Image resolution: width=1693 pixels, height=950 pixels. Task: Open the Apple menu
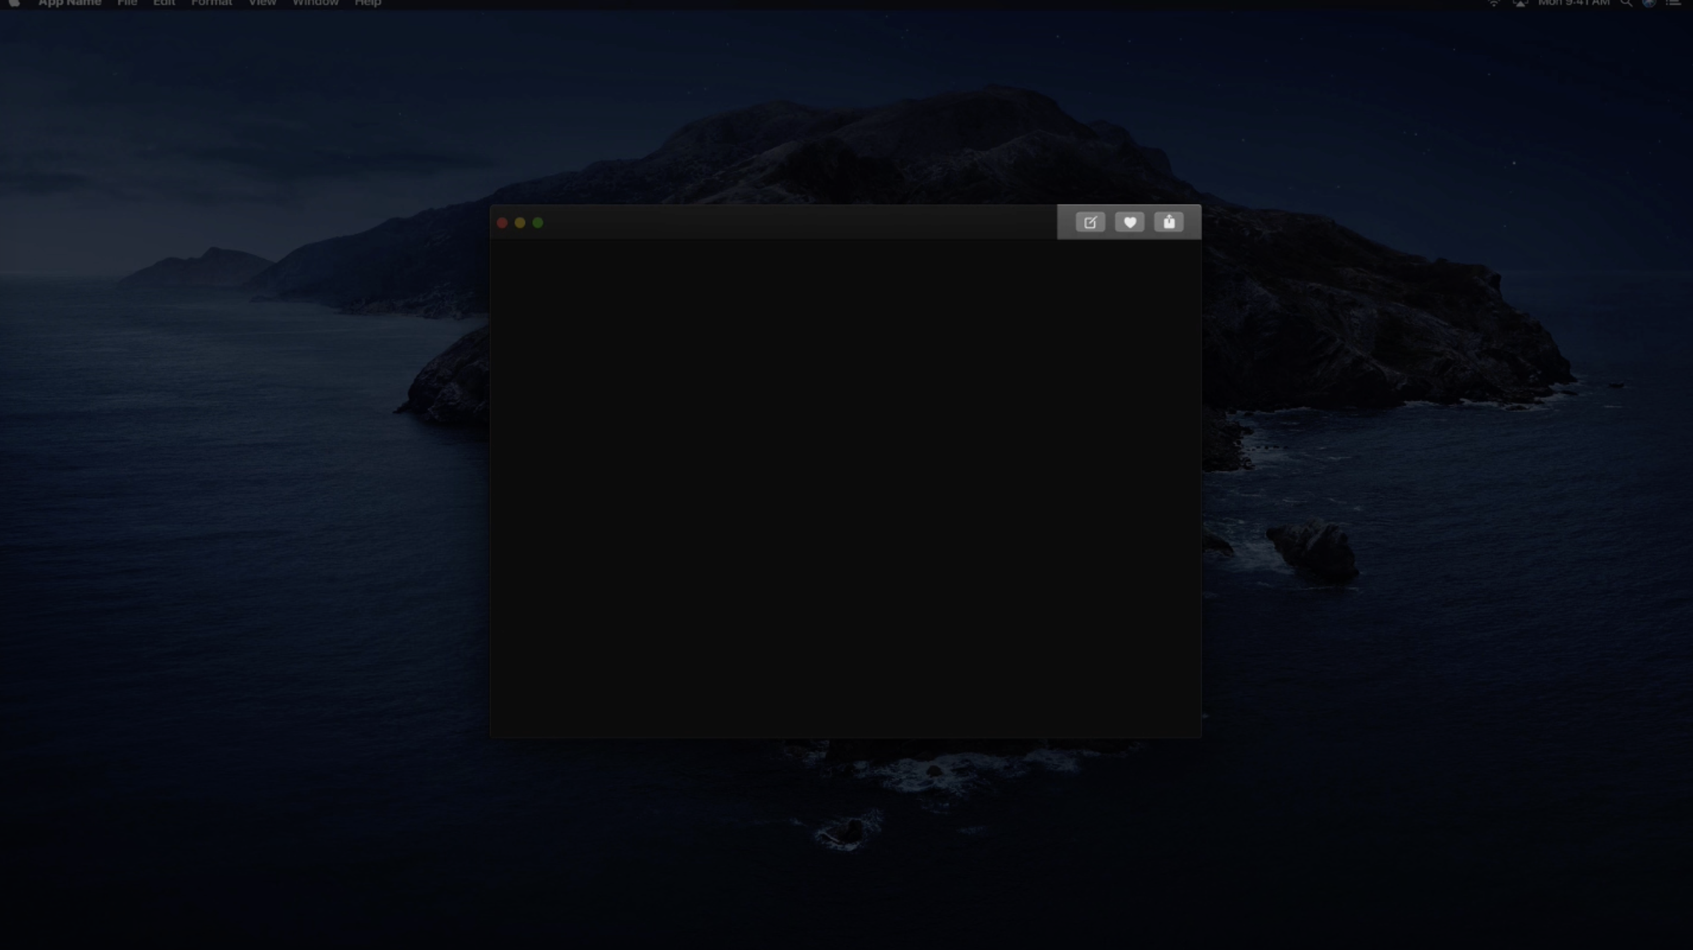(x=14, y=3)
